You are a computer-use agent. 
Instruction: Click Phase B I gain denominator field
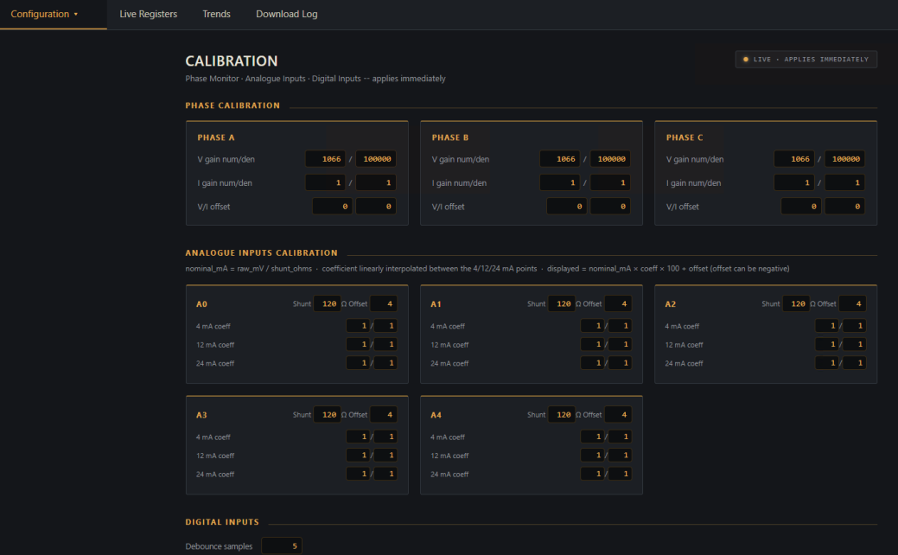(x=610, y=182)
